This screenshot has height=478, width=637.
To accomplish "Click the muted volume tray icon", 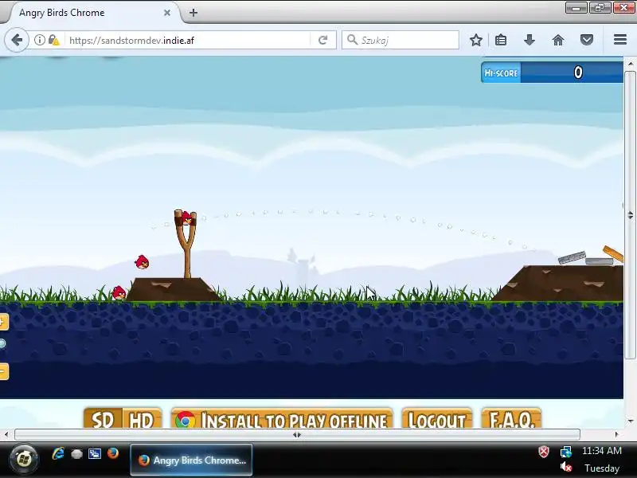I will click(566, 467).
